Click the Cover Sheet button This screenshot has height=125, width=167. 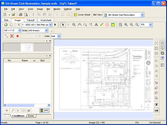pos(82,15)
